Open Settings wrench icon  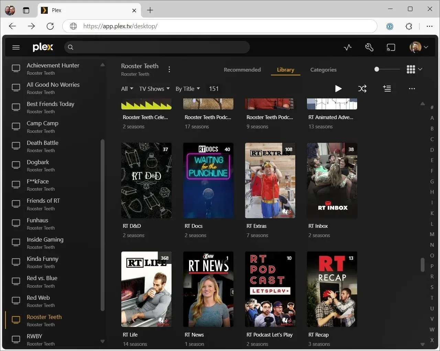click(369, 47)
